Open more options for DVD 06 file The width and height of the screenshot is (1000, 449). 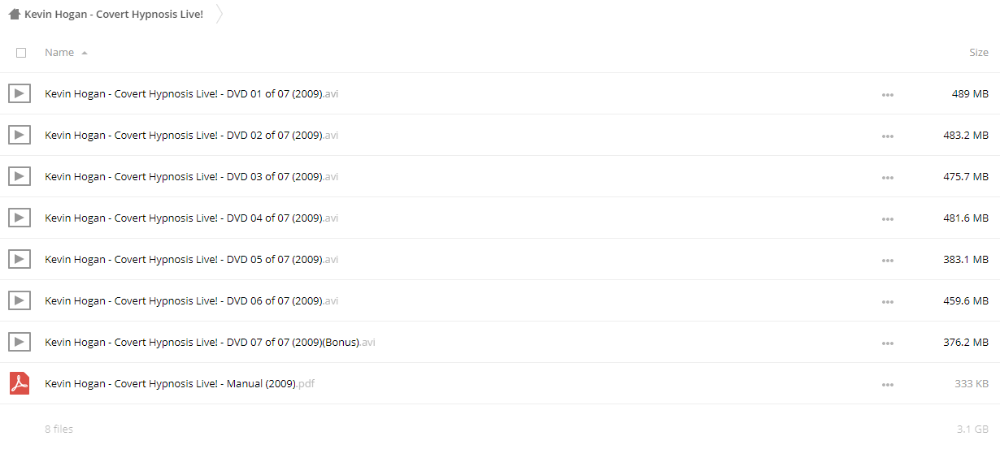pos(887,302)
